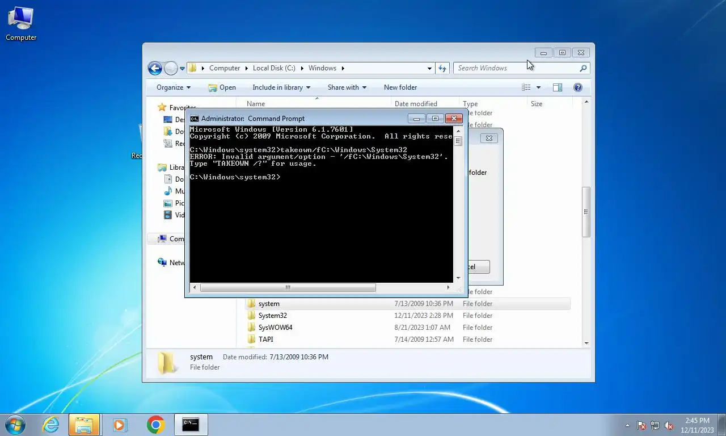Select the system folder row
The width and height of the screenshot is (726, 436).
click(x=408, y=304)
